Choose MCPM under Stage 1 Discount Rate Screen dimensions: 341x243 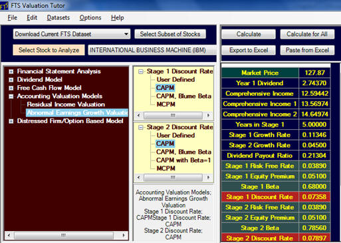(166, 105)
